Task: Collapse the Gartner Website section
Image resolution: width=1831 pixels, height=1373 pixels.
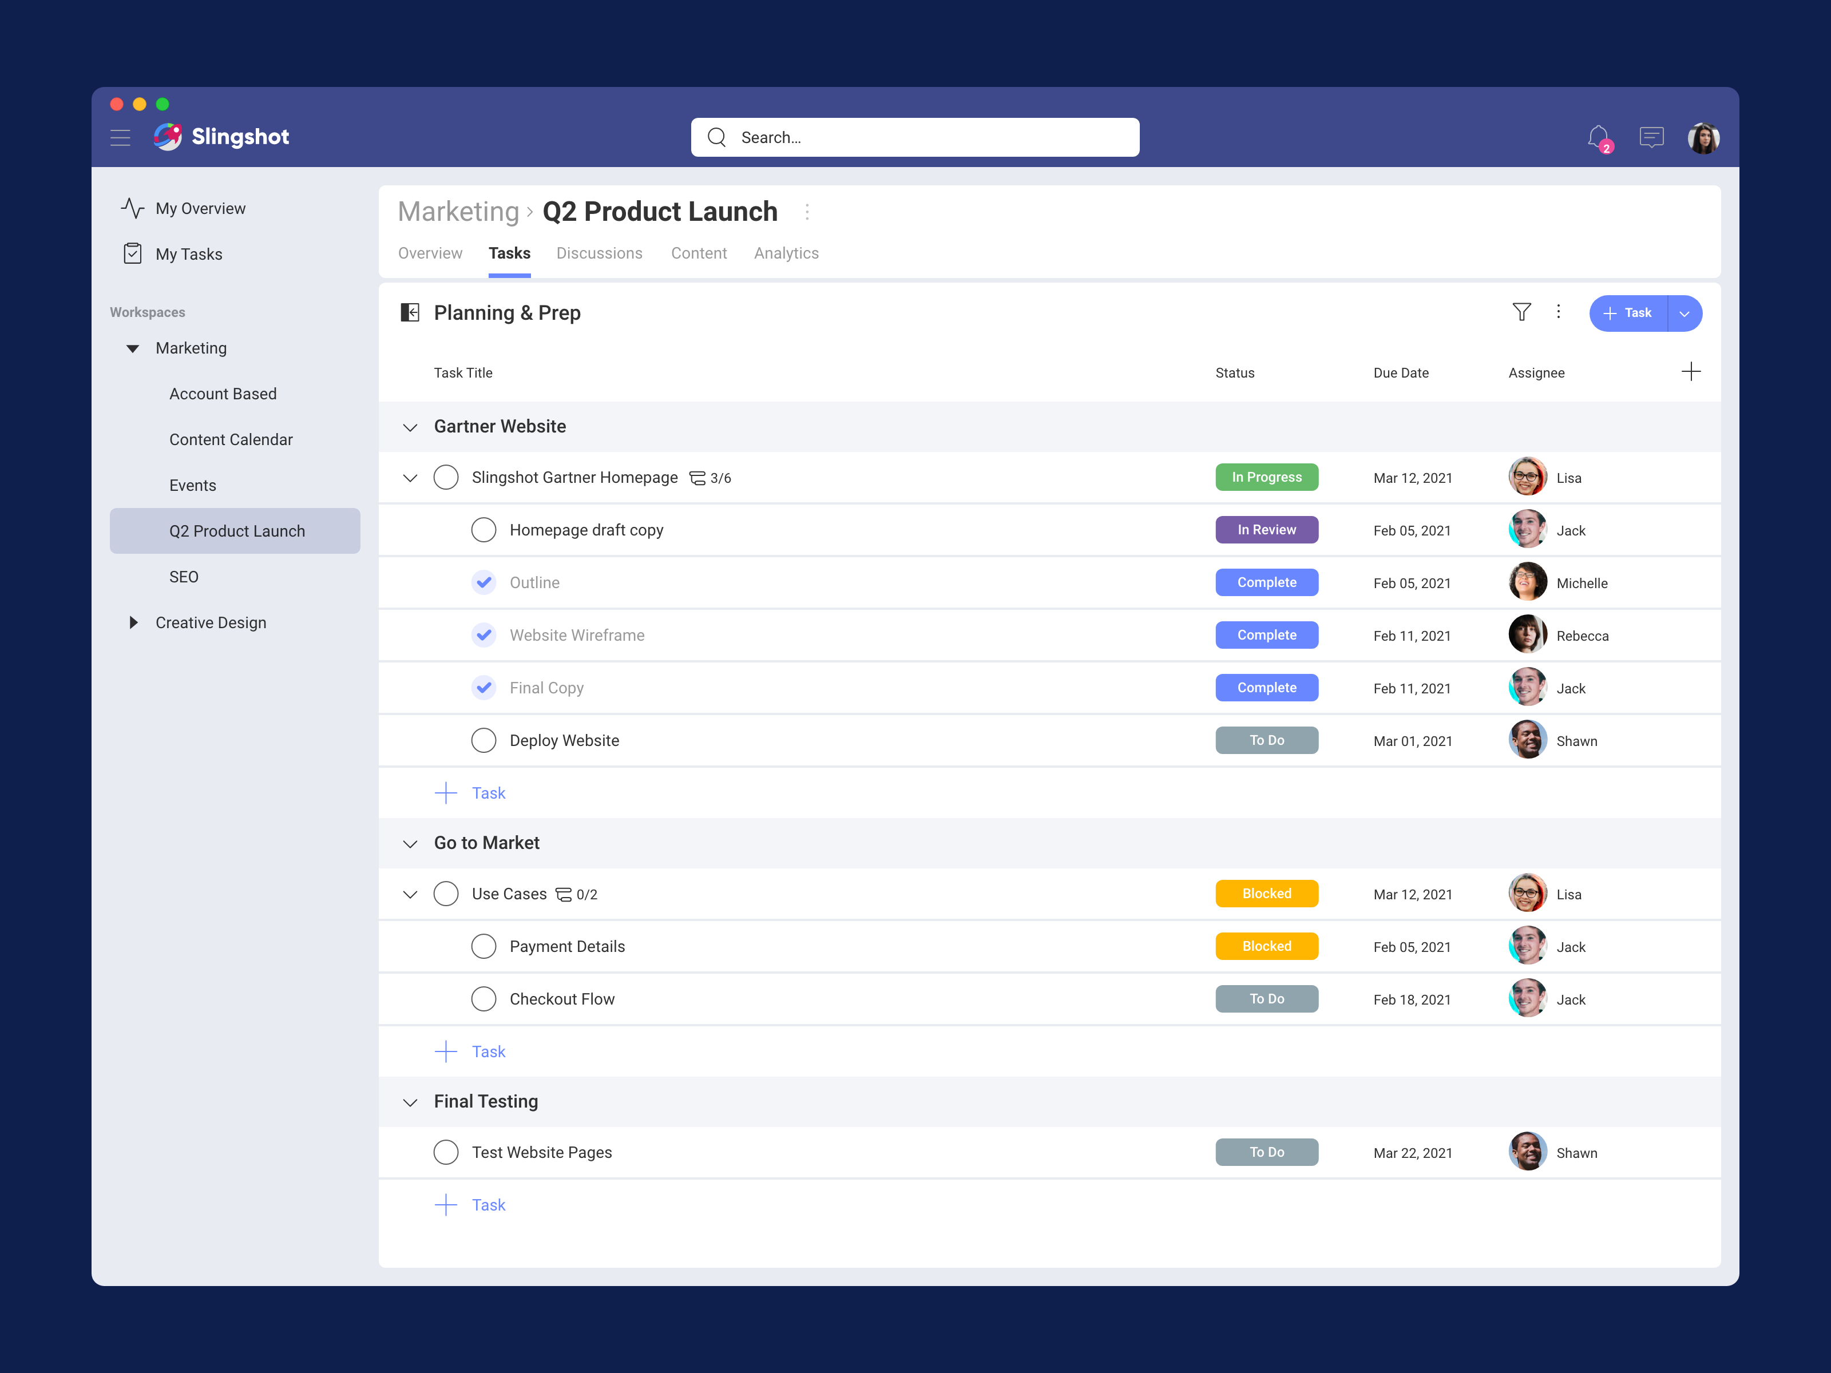Action: (x=410, y=427)
